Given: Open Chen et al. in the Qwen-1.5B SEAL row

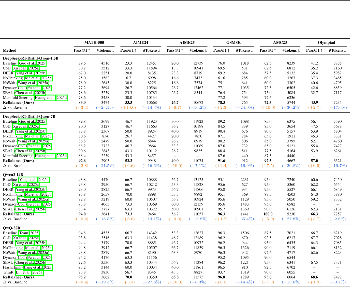Looking at the screenshot, I should (x=24, y=93).
